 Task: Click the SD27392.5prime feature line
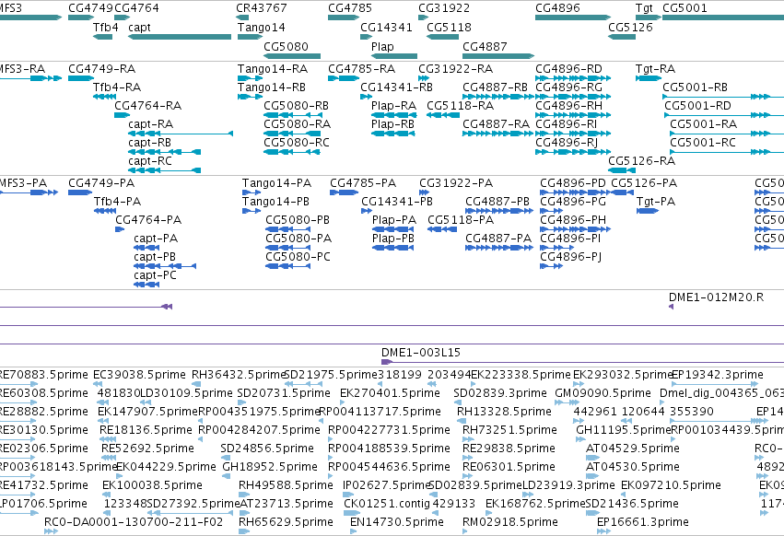[191, 513]
